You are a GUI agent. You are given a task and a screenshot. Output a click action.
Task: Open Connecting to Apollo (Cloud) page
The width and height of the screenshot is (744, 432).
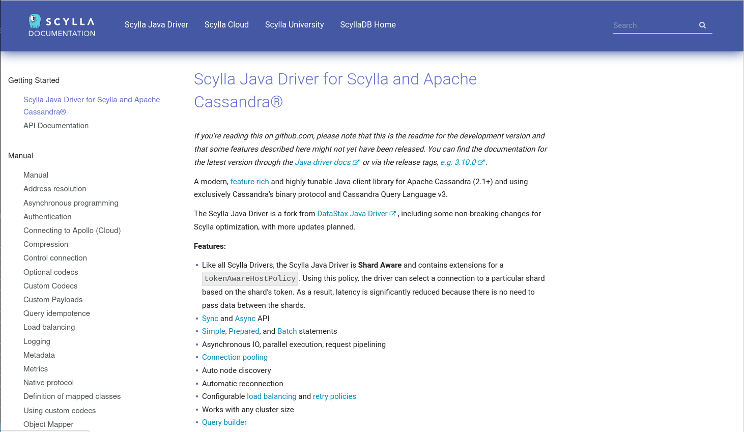click(72, 231)
